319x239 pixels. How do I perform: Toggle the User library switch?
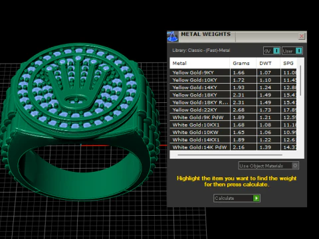click(292, 51)
